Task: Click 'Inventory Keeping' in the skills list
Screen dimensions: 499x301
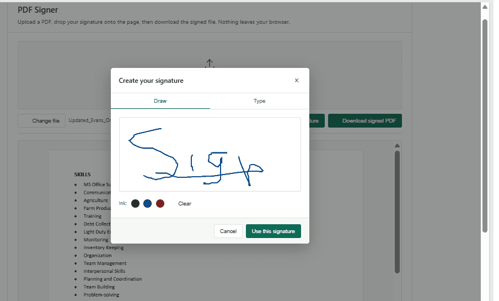Action: [104, 247]
